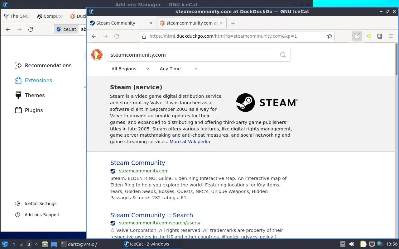The image size is (399, 249).
Task: Click the Steam (service) heading
Action: pyautogui.click(x=136, y=87)
